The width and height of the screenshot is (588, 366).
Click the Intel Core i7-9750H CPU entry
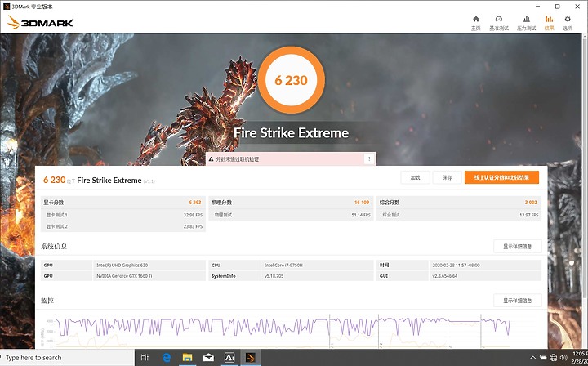[x=283, y=266]
